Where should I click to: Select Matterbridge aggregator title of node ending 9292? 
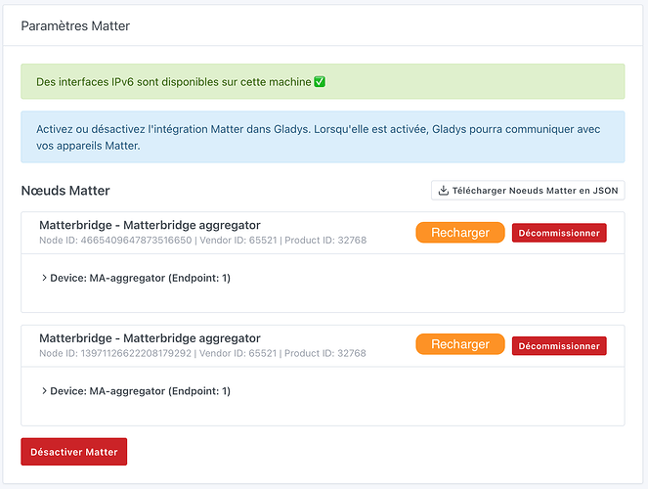pos(150,338)
